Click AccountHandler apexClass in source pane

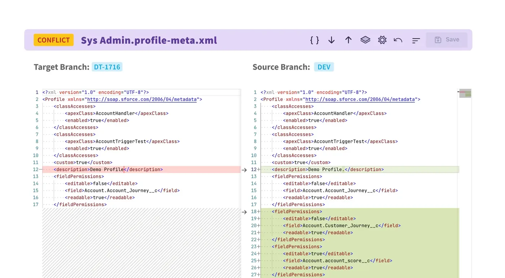click(335, 114)
